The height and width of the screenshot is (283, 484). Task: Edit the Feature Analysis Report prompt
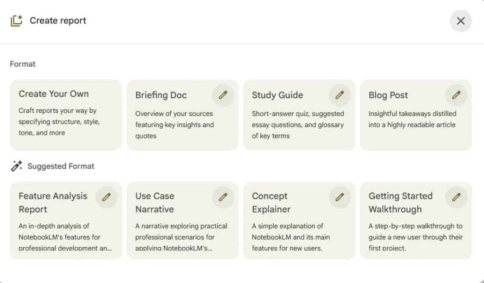point(106,197)
